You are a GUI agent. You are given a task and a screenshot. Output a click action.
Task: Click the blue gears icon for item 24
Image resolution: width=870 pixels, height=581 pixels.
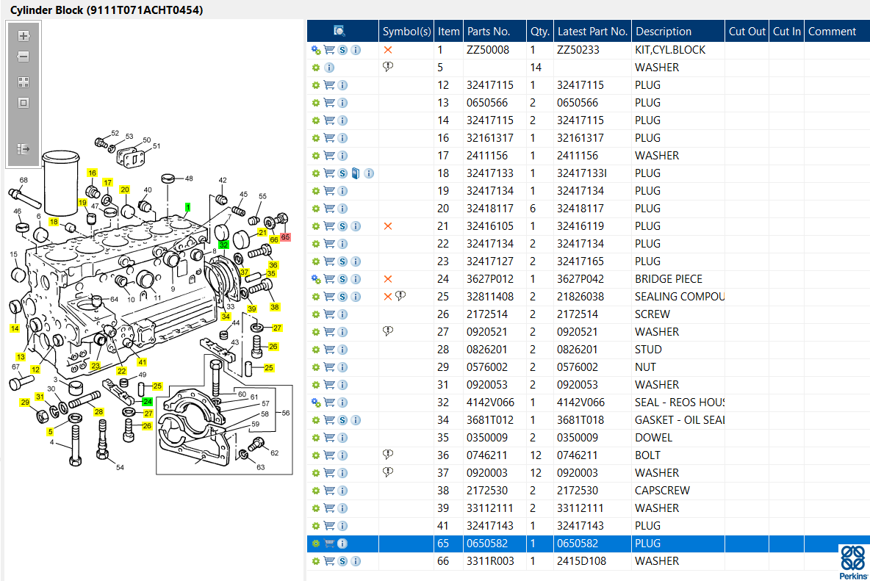316,279
